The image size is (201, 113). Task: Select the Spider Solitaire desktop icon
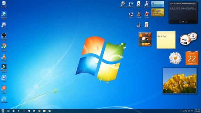click(x=147, y=4)
